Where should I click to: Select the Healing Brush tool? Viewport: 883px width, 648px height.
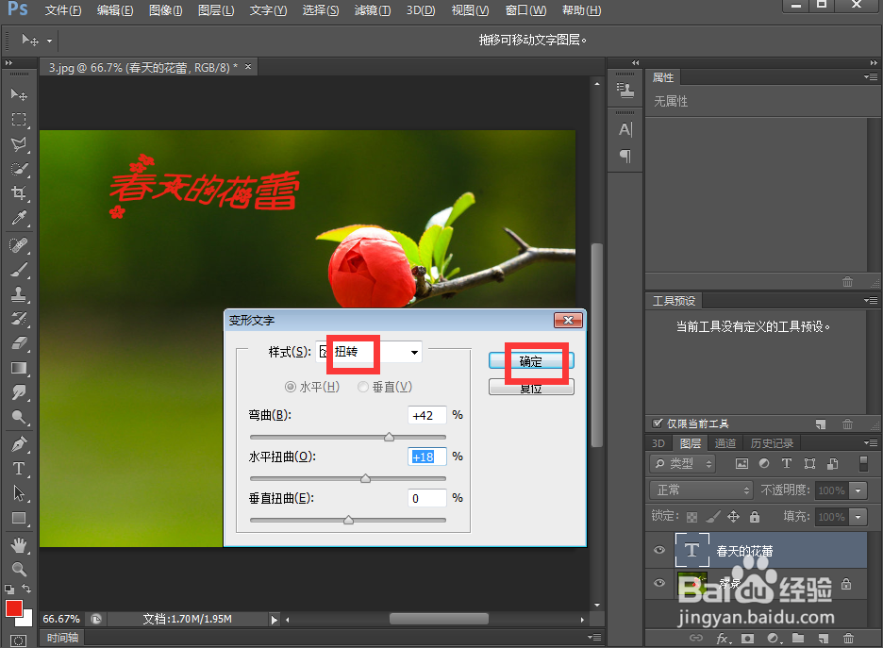[x=19, y=245]
